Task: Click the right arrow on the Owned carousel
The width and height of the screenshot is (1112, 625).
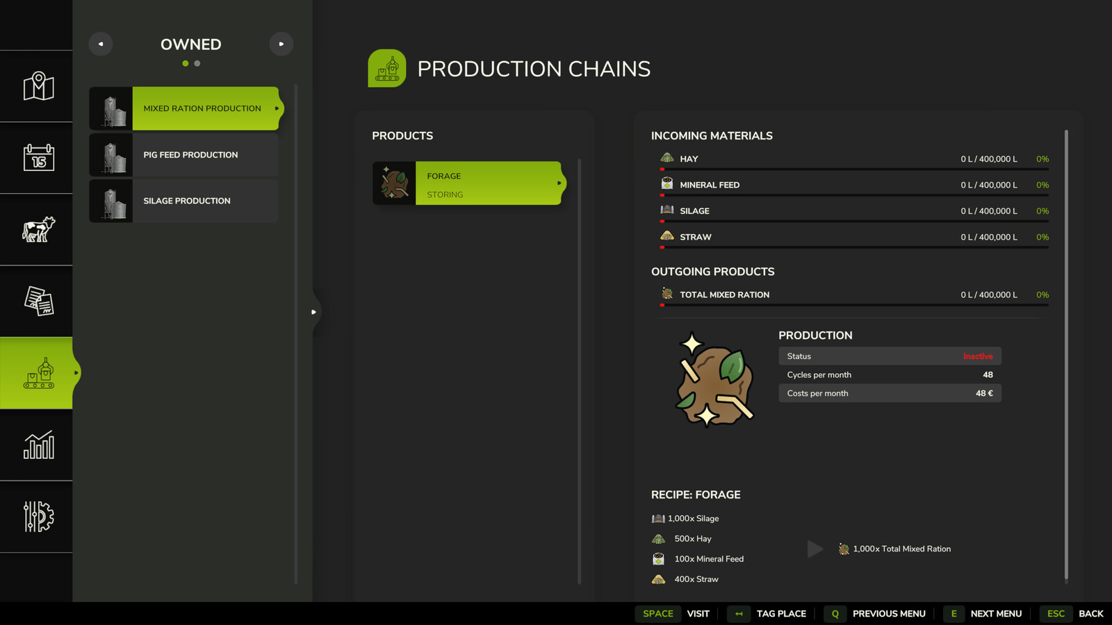Action: 281,43
